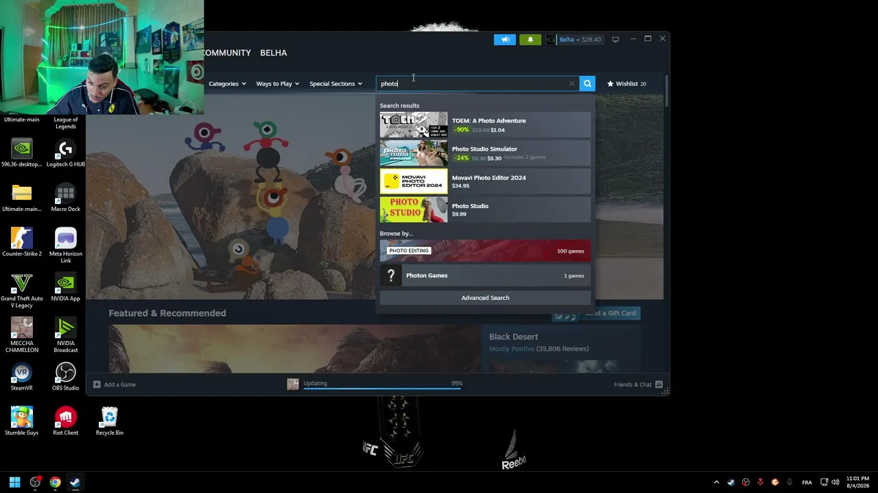878x493 pixels.
Task: Open Advanced Search
Action: tap(485, 298)
